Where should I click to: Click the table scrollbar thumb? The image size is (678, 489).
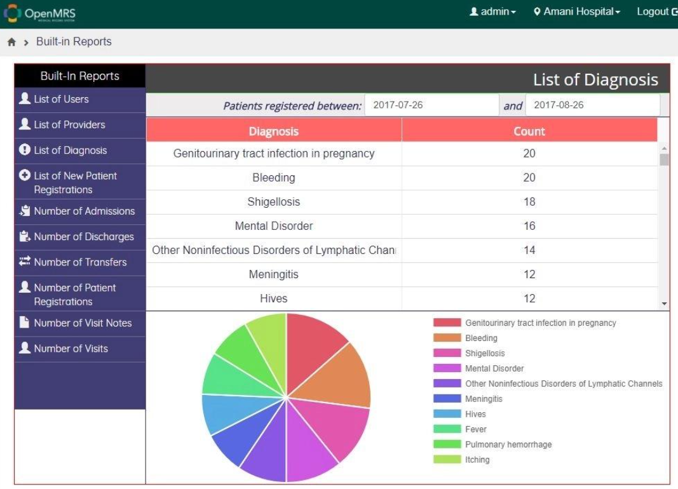point(664,159)
